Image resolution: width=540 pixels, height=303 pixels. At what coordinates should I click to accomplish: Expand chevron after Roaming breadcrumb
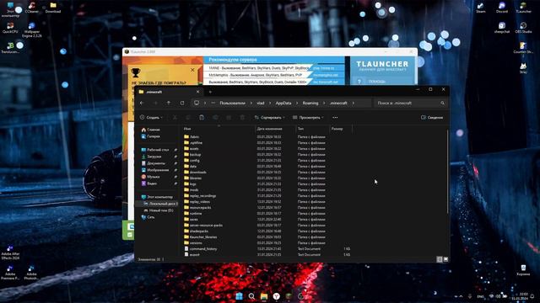324,103
